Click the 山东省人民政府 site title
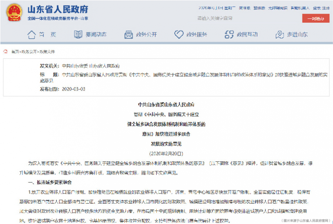 (58, 9)
